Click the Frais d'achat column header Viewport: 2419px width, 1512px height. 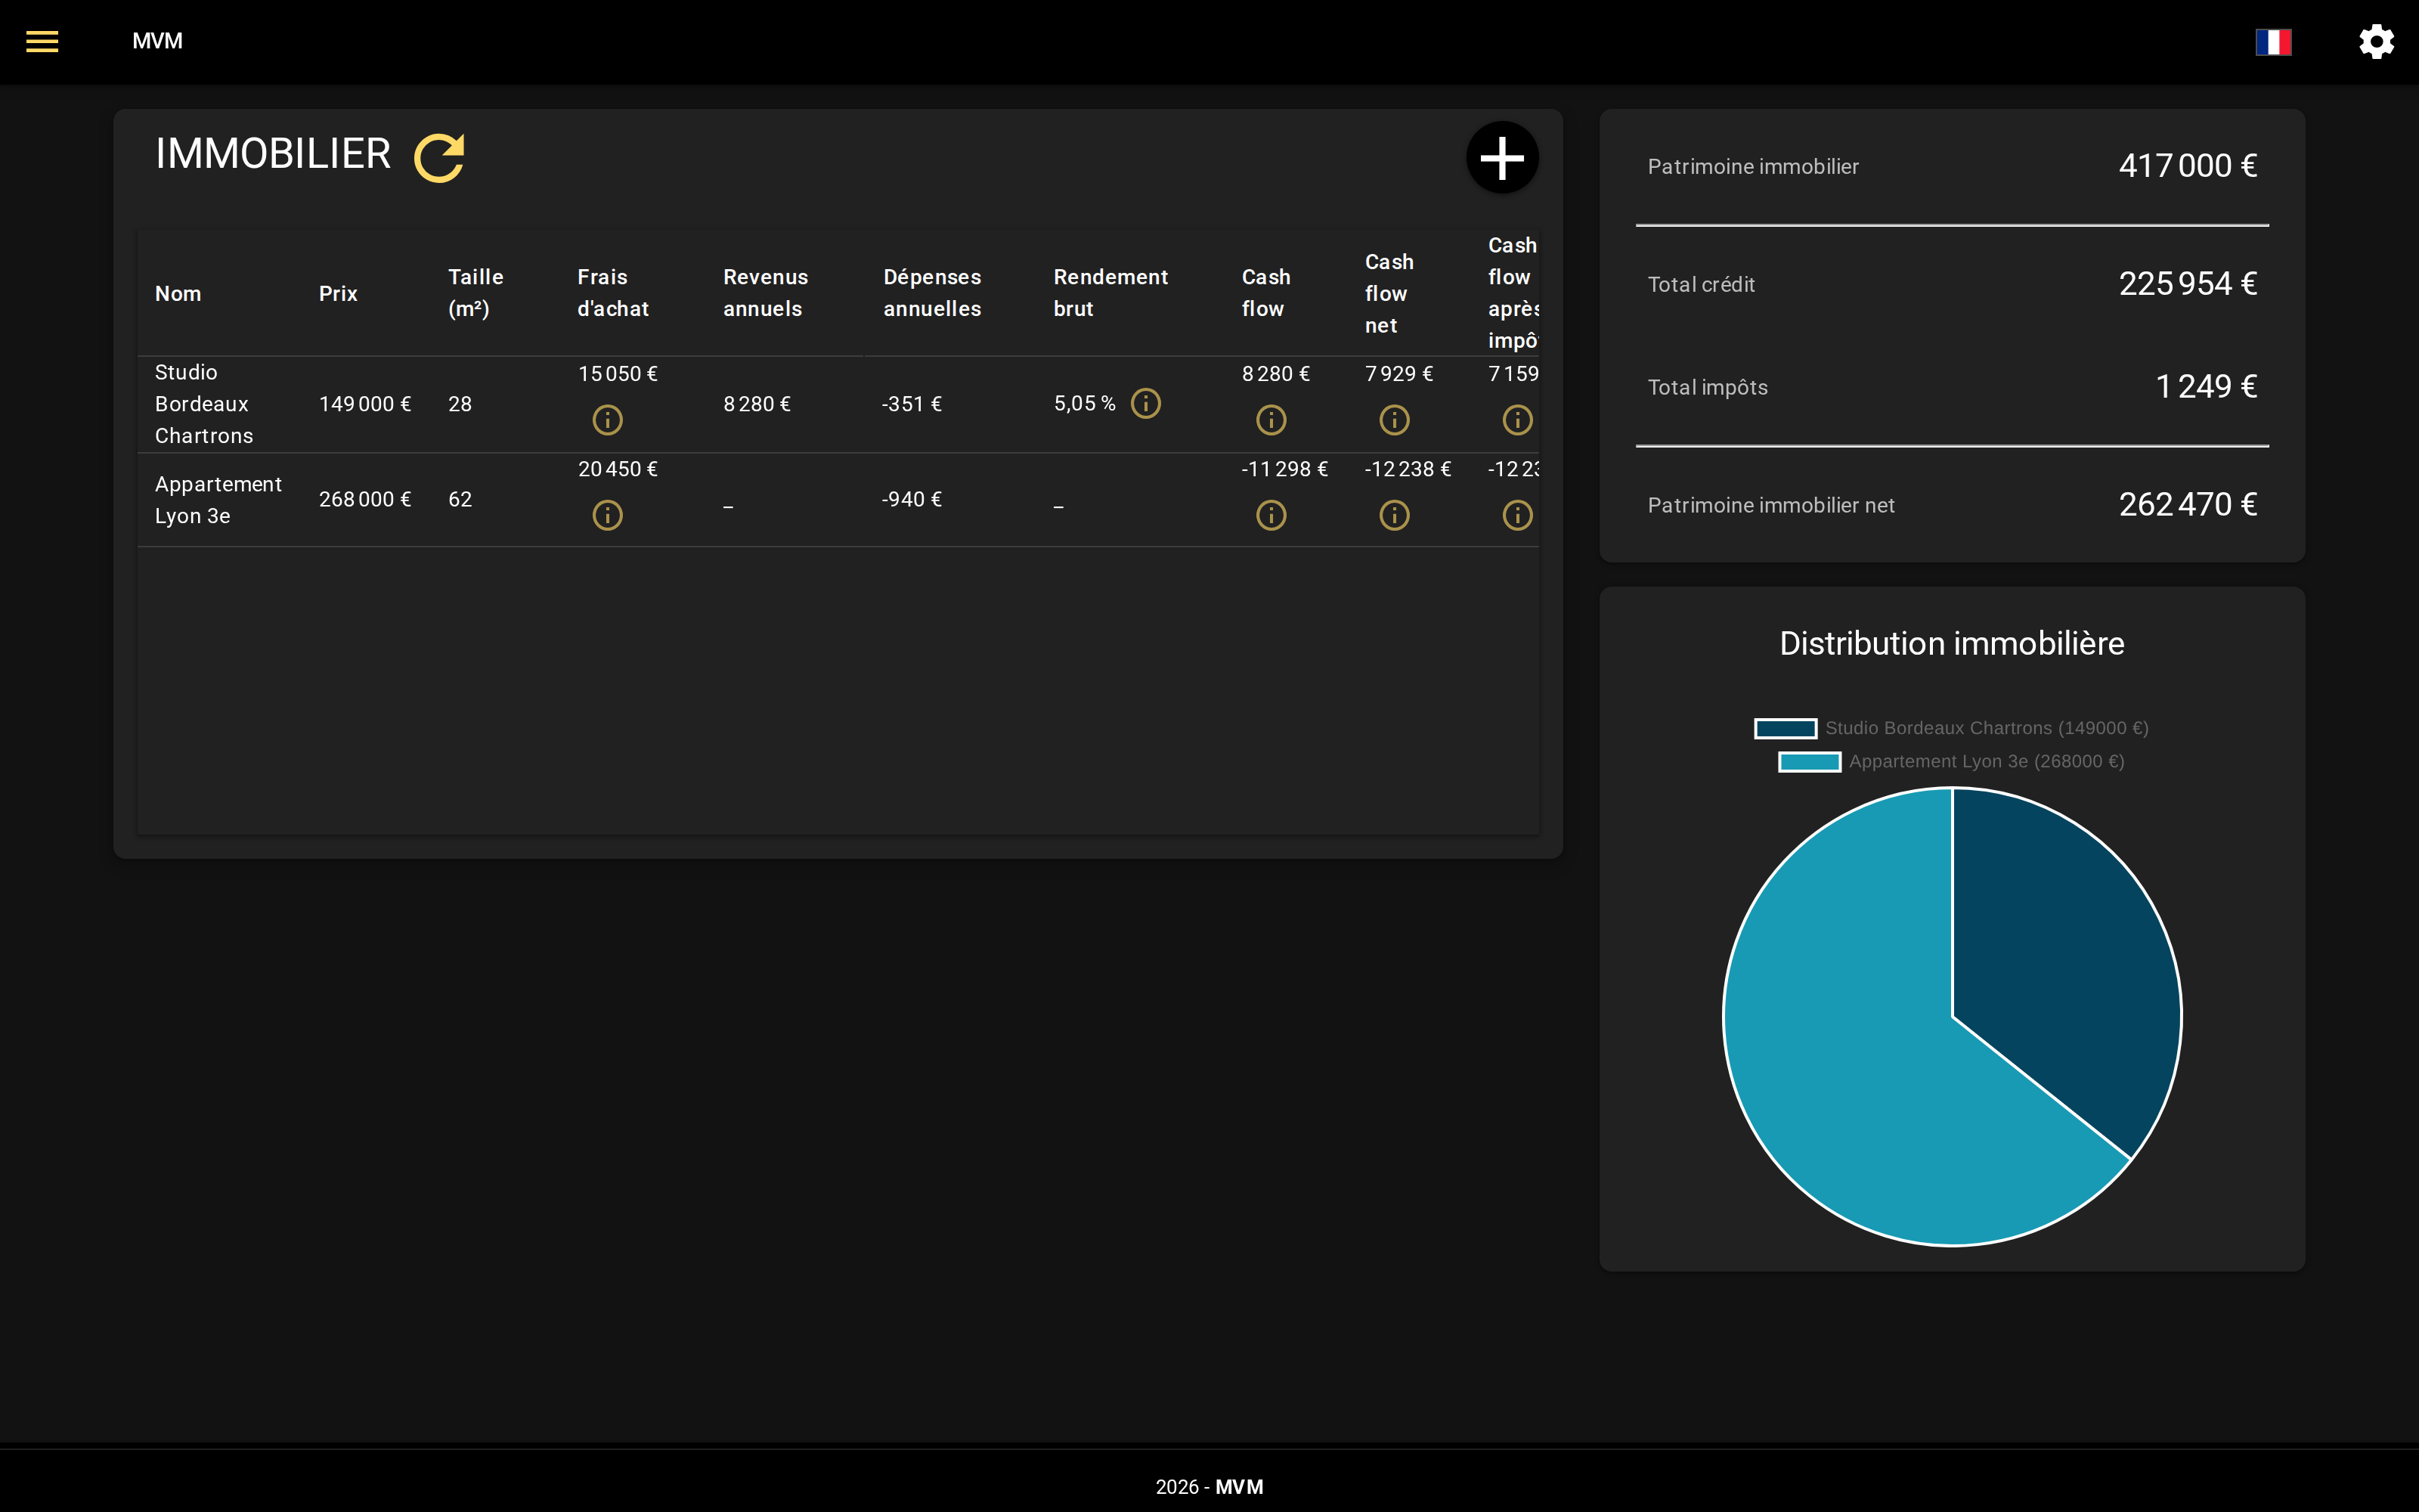613,293
